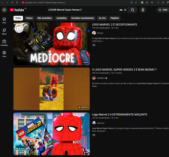Viewport: 169px width, 157px height.
Task: Open 'O LEGO MARVEL SUPER HEROES 2 É BOM MESMO ?'
Action: [x=124, y=70]
